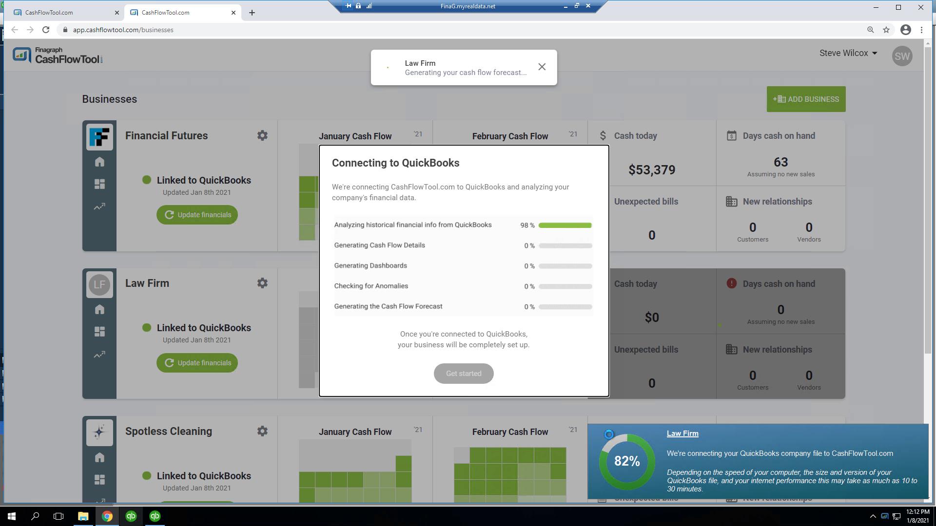The image size is (936, 526).
Task: Open File Explorer from taskbar
Action: pyautogui.click(x=83, y=516)
